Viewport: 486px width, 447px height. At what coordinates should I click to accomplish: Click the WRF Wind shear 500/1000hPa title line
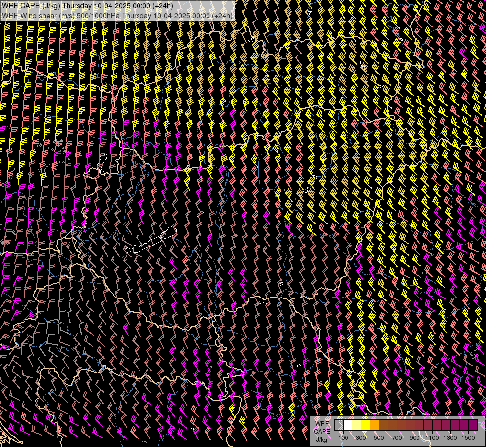118,15
